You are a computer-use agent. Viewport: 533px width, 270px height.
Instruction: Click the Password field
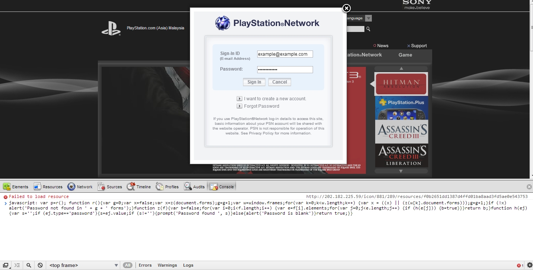285,69
